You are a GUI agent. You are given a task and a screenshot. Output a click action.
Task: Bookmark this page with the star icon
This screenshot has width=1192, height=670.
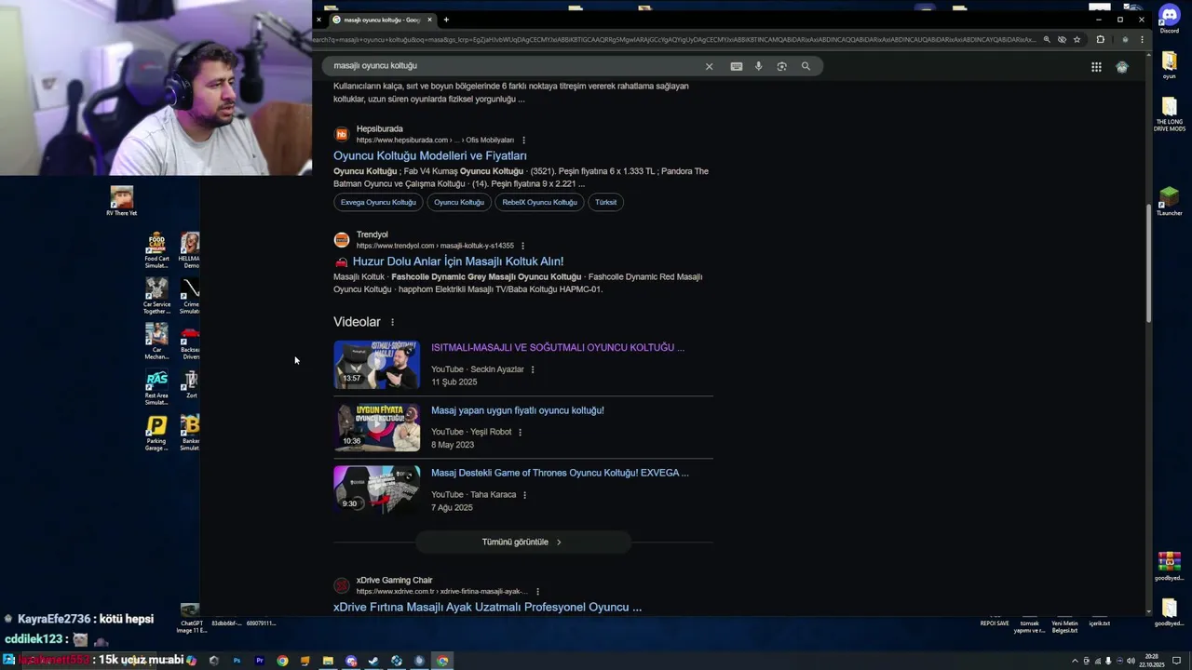[x=1077, y=40]
